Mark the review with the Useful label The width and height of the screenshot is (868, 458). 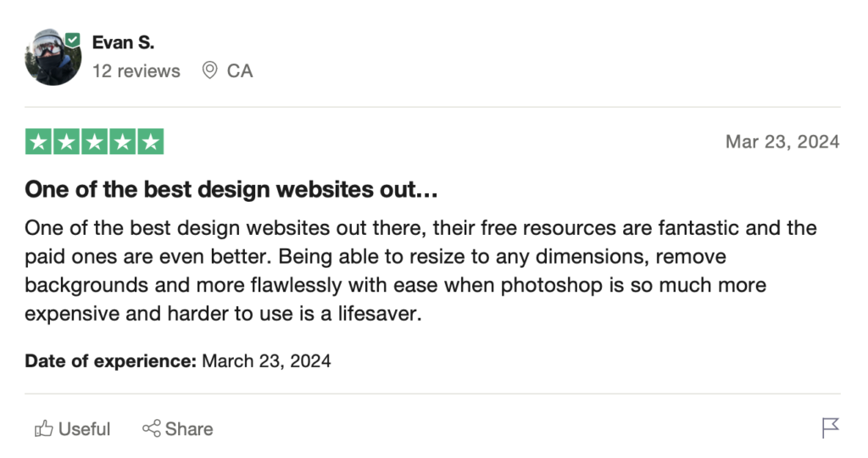[x=85, y=429]
